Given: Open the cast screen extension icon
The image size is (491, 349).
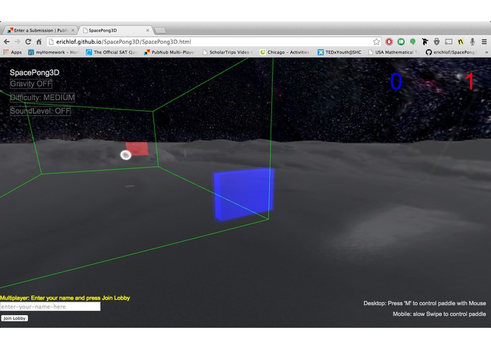Looking at the screenshot, I should coord(449,42).
